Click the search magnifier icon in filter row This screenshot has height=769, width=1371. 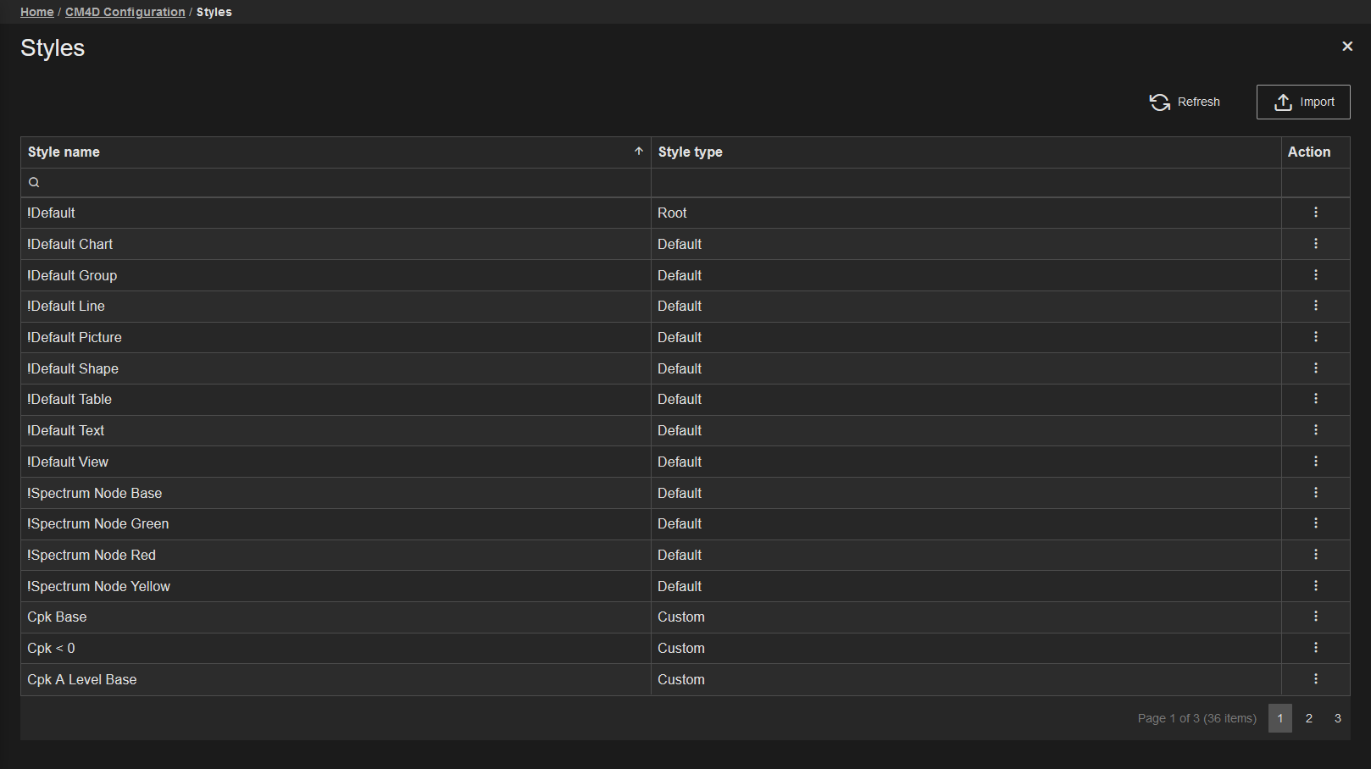(x=34, y=183)
